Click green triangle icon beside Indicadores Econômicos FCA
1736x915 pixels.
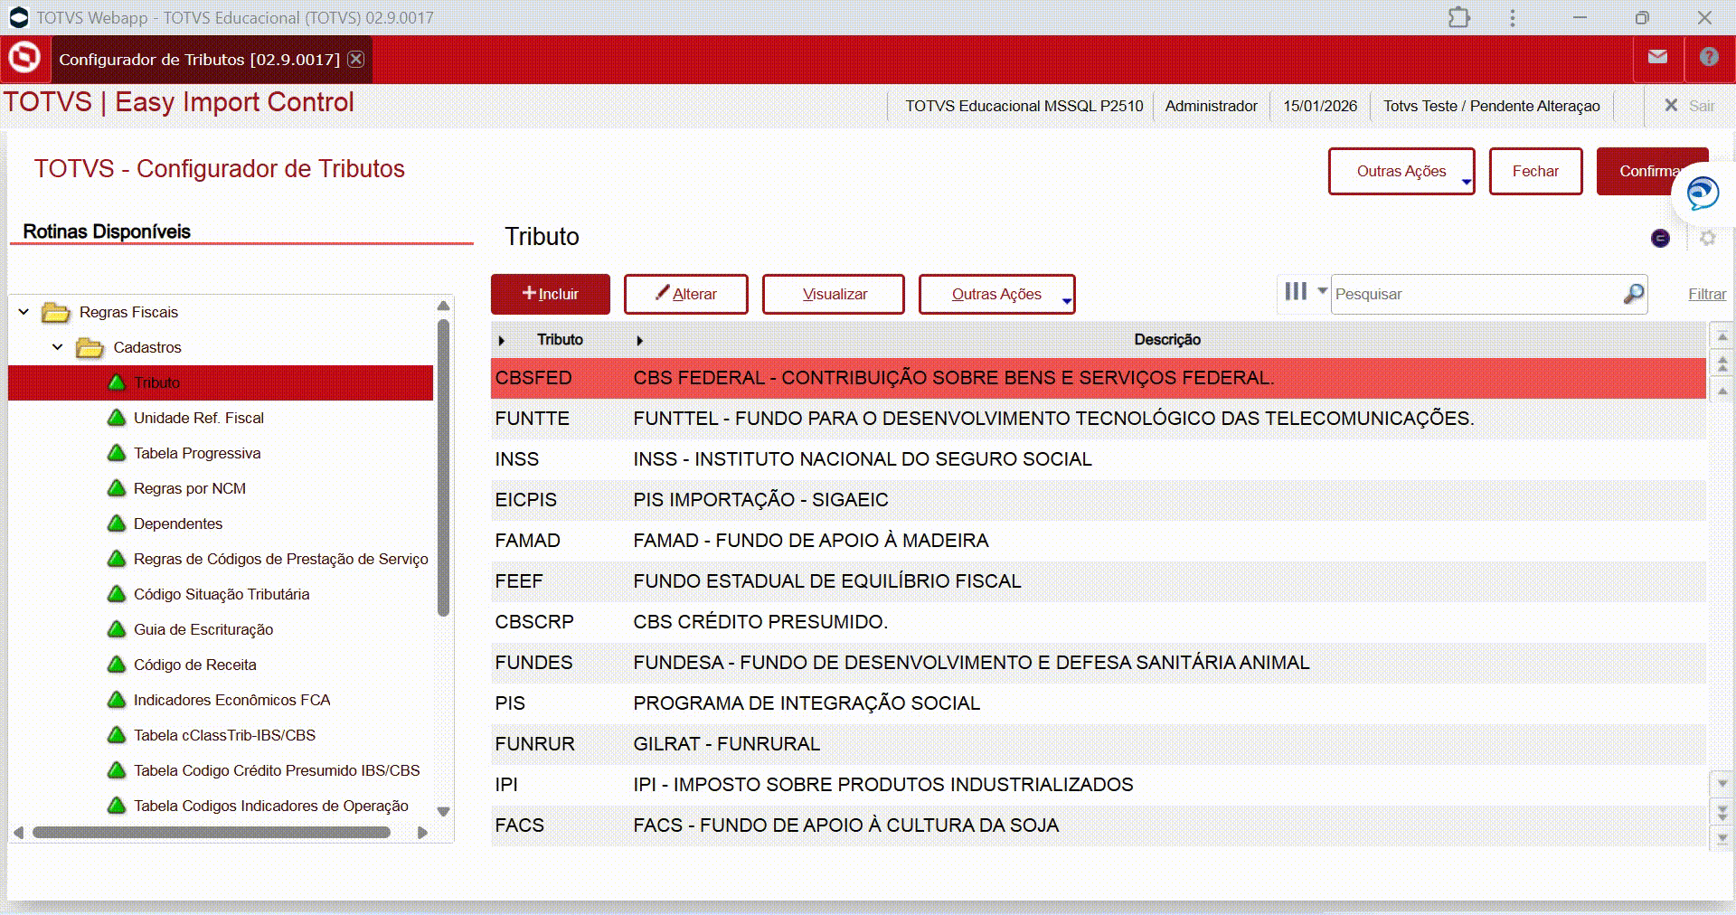click(117, 700)
